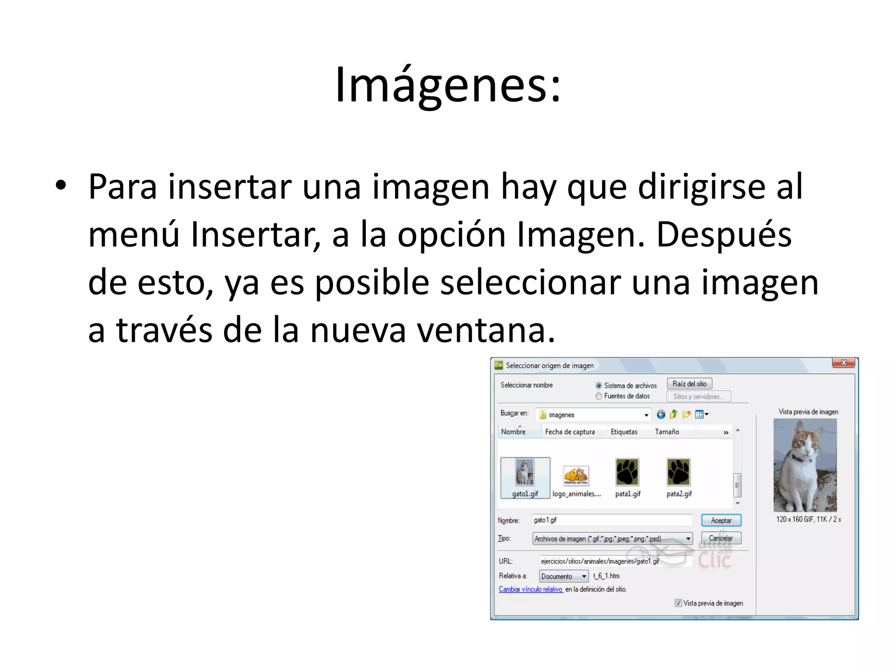Create a new folder icon
The height and width of the screenshot is (672, 896).
[x=686, y=414]
